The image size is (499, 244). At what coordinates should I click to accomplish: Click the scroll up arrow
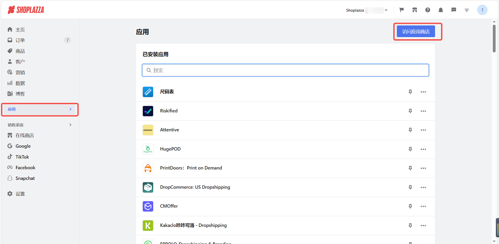[494, 22]
